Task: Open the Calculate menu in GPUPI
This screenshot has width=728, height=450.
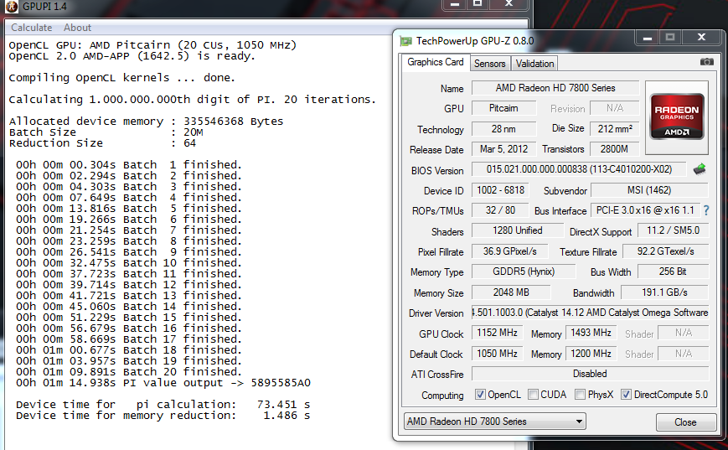Action: click(x=31, y=28)
